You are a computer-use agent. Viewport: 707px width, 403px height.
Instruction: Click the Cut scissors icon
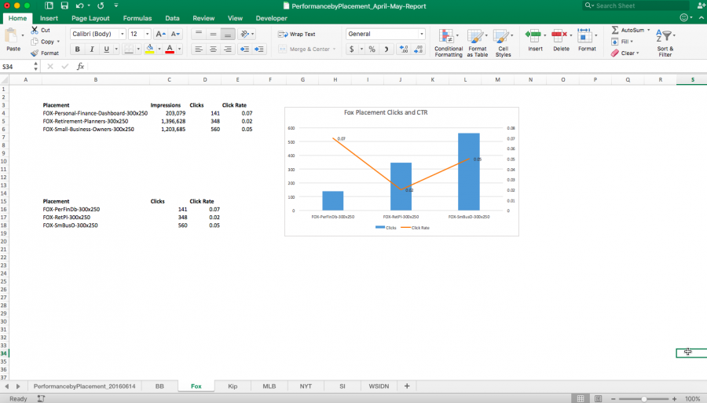tap(35, 30)
